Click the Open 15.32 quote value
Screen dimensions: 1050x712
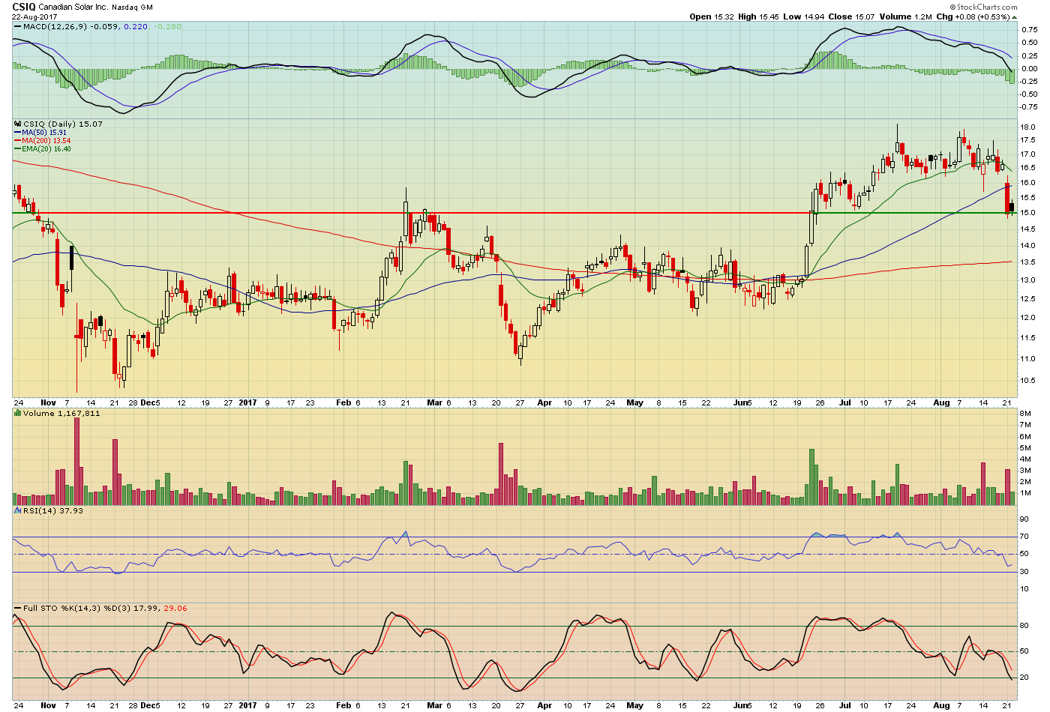tap(711, 16)
